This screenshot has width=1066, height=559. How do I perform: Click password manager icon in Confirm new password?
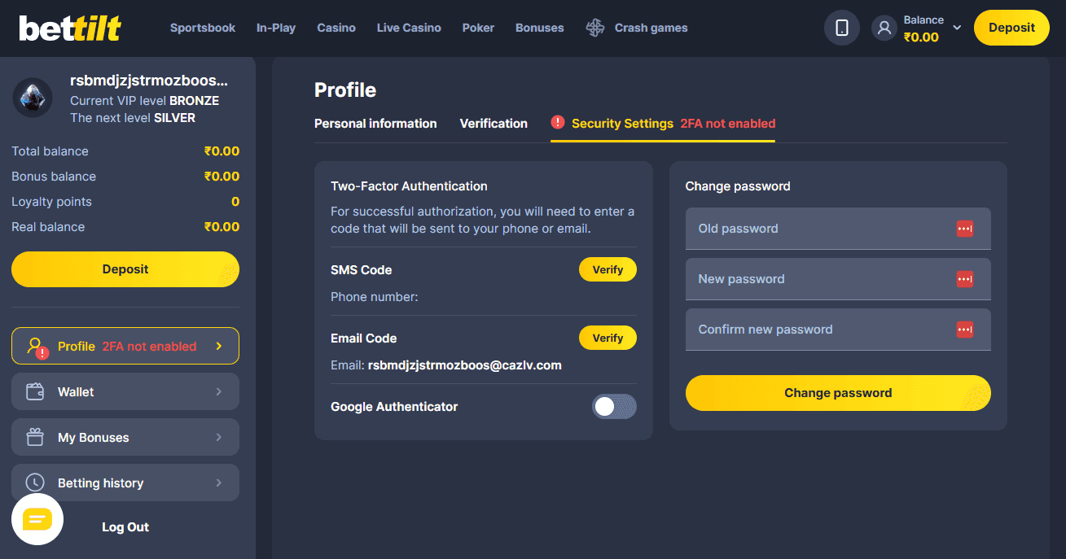(x=965, y=330)
